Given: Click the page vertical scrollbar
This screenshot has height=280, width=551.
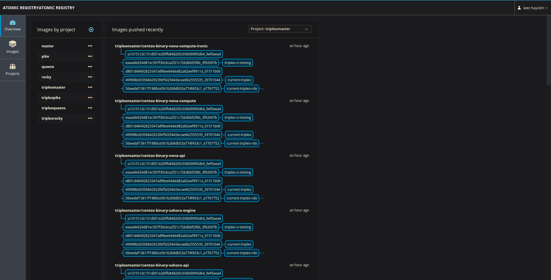Looking at the screenshot, I should point(549,50).
